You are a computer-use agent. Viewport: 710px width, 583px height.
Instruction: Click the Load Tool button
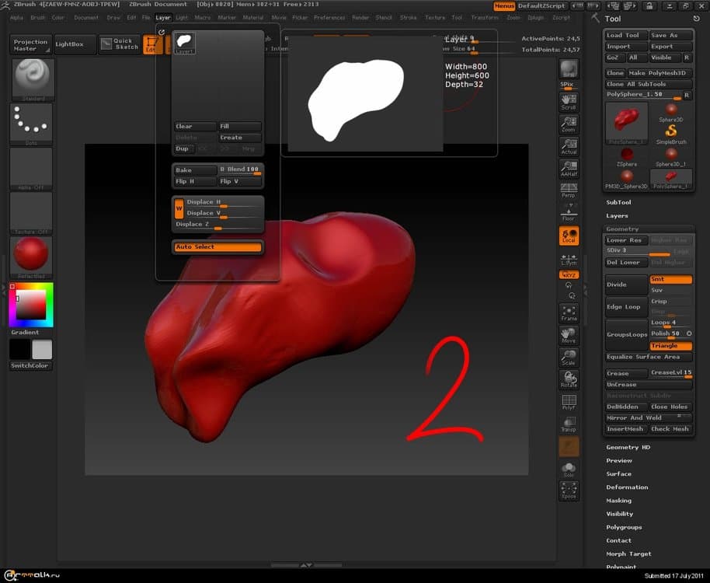(x=625, y=36)
